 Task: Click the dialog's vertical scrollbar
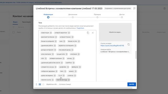(136, 55)
